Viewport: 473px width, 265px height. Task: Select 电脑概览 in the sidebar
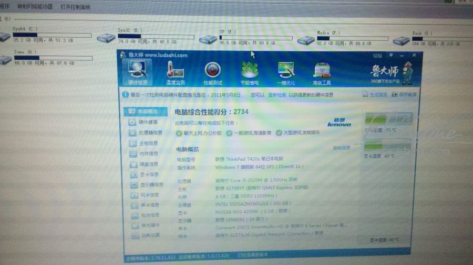pyautogui.click(x=146, y=112)
